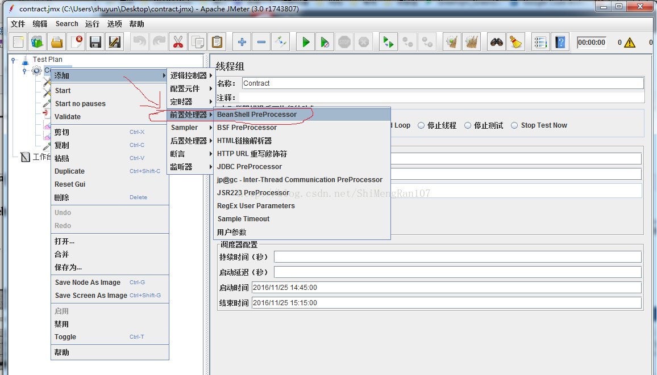Click the yellow warning triangle error icon

tap(629, 42)
